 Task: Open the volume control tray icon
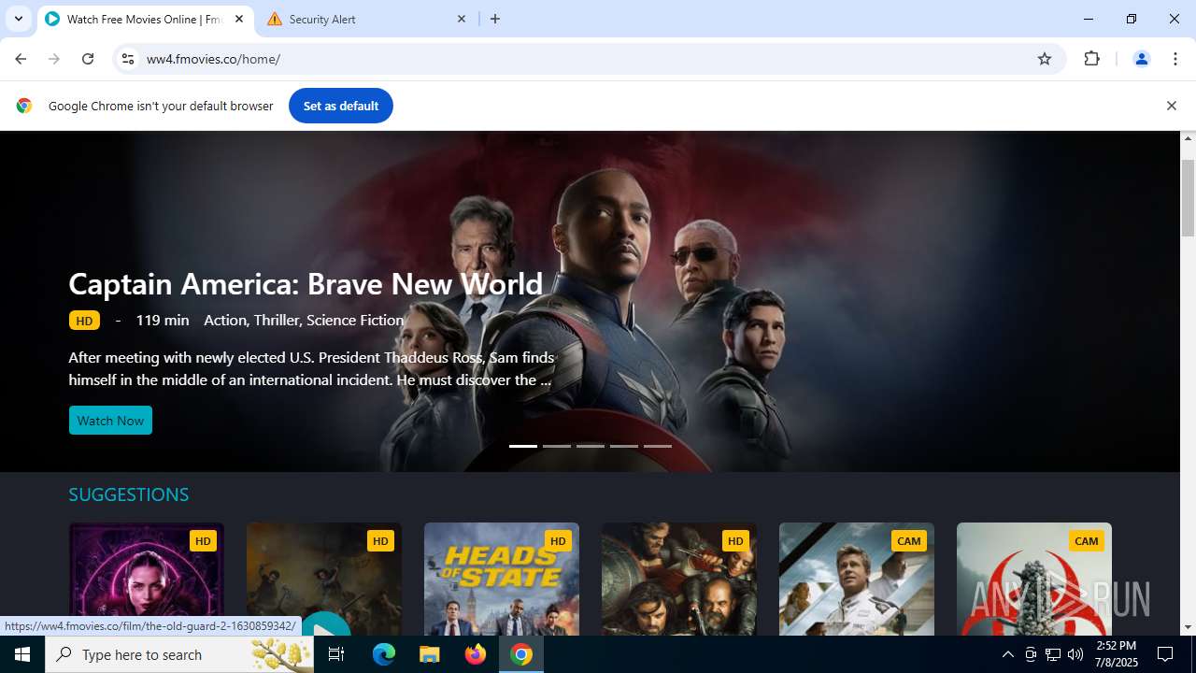(1075, 654)
